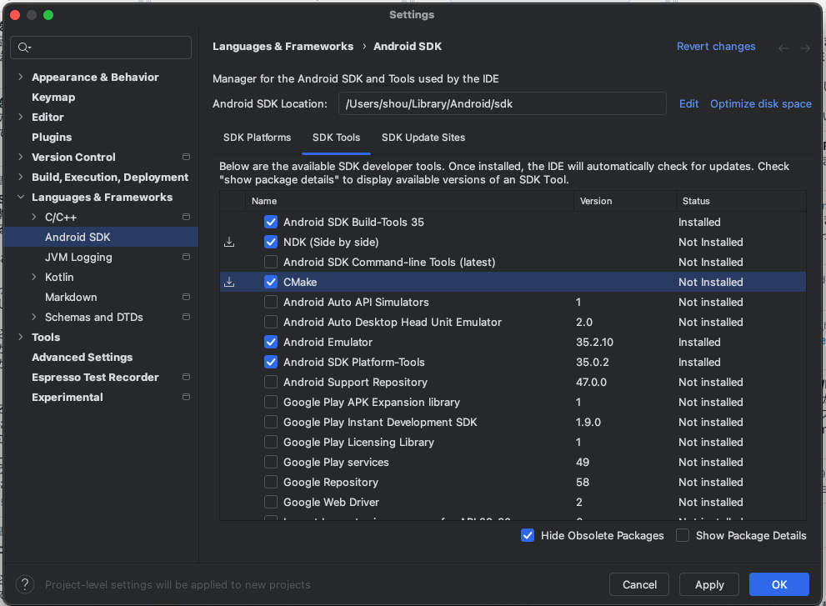Uncheck Android SDK Build-Tools 35
826x606 pixels.
(x=271, y=223)
